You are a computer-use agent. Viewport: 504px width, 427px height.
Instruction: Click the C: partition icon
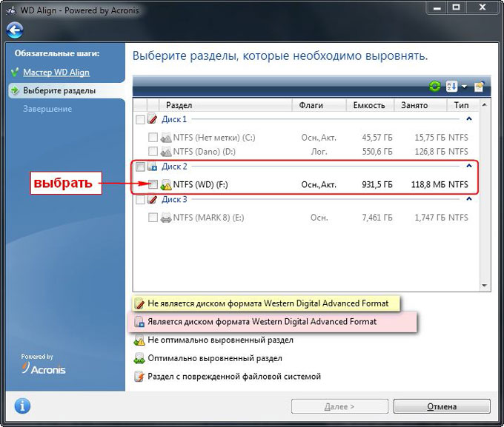tap(166, 138)
